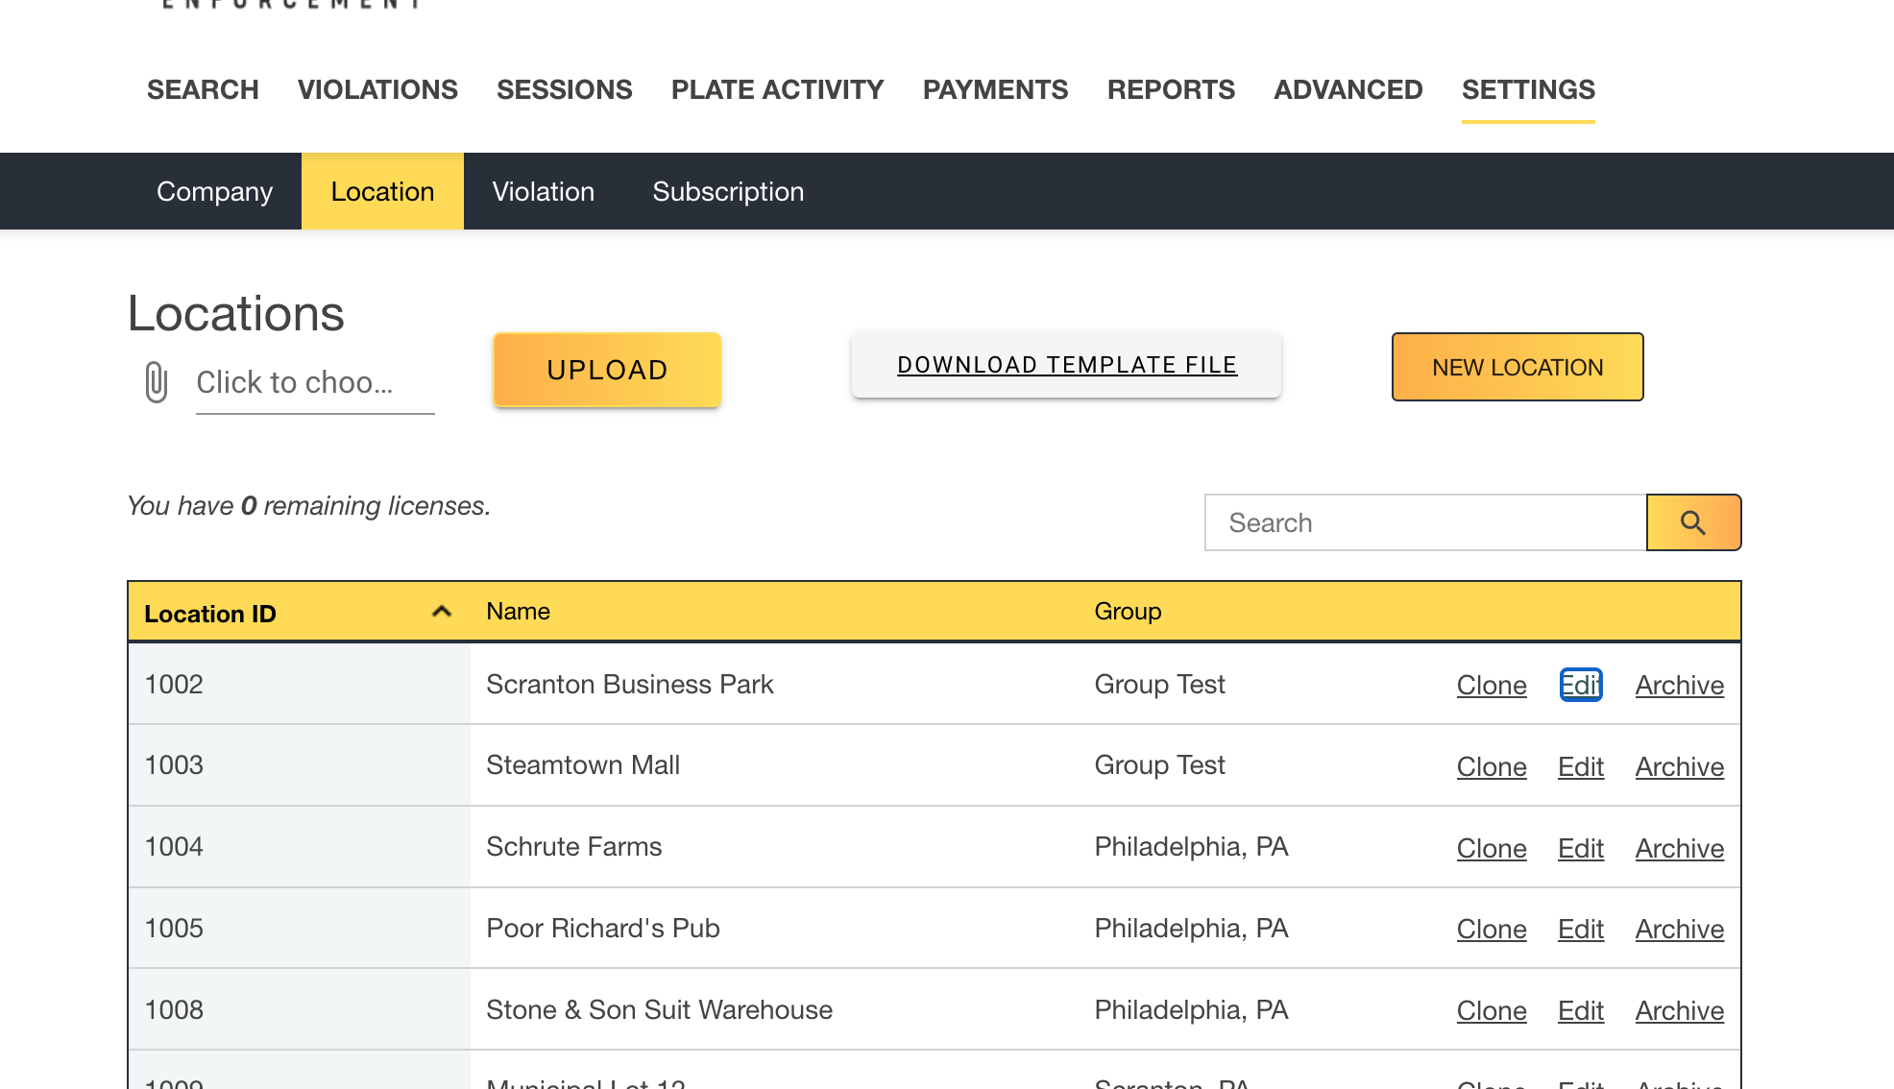This screenshot has height=1089, width=1894.
Task: Edit the Steamtown Mall location
Action: [1580, 766]
